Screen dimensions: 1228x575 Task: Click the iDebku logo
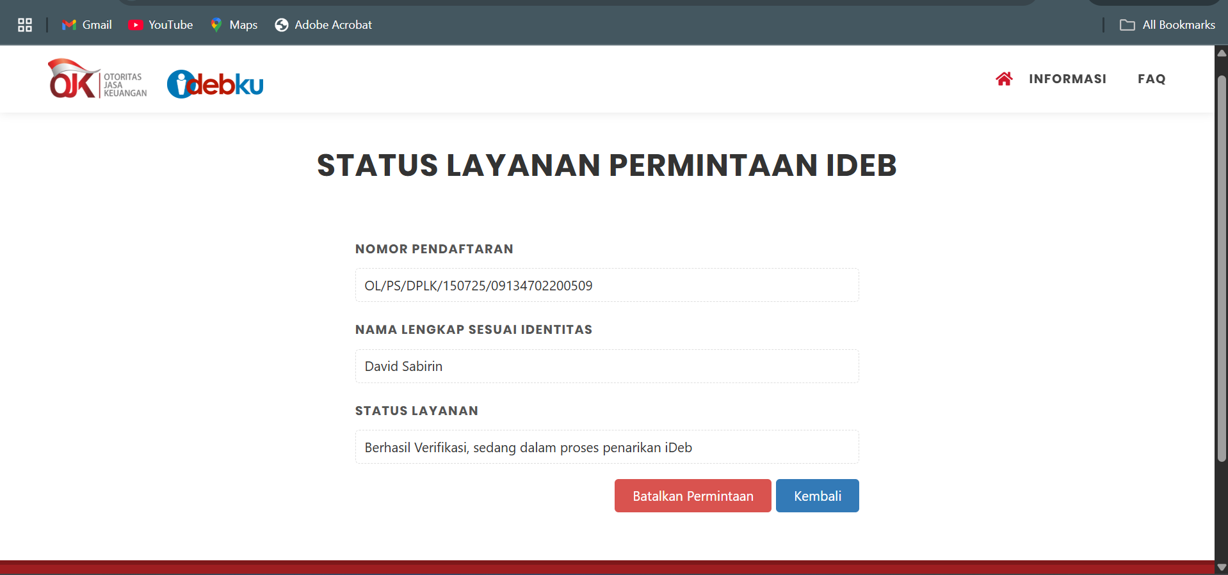[x=215, y=84]
